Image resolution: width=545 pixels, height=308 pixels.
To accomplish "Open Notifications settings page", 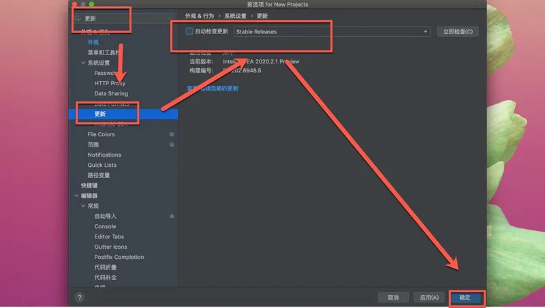I will click(x=104, y=155).
